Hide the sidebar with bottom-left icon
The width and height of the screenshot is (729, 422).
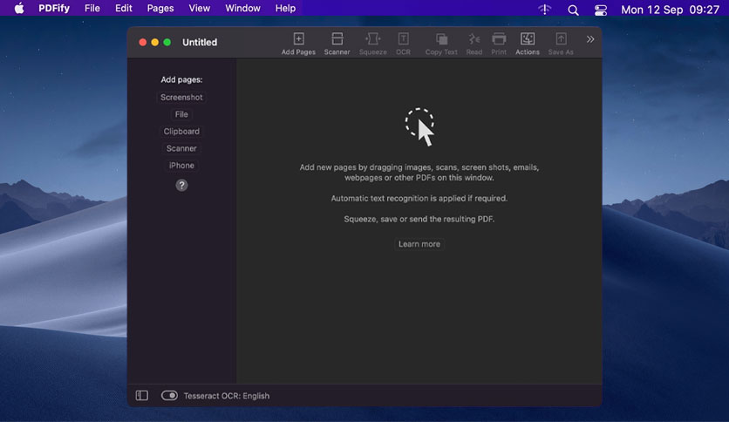click(x=142, y=396)
